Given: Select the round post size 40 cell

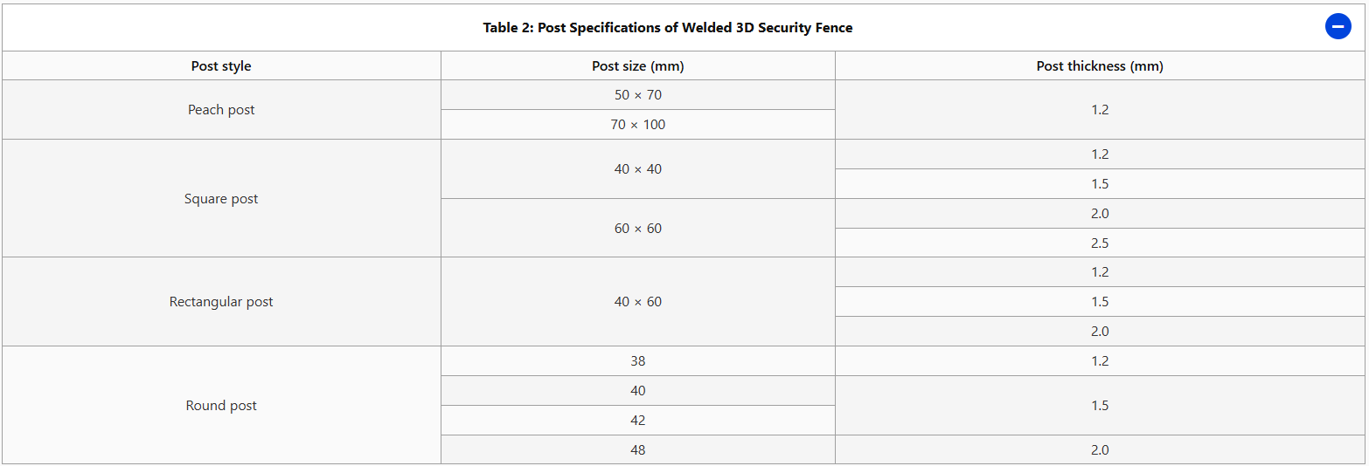Looking at the screenshot, I should (637, 391).
